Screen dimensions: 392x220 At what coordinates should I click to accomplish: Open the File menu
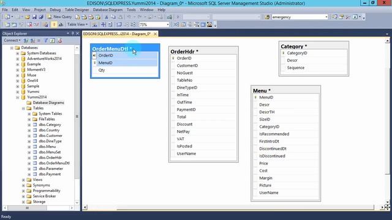(x=5, y=10)
